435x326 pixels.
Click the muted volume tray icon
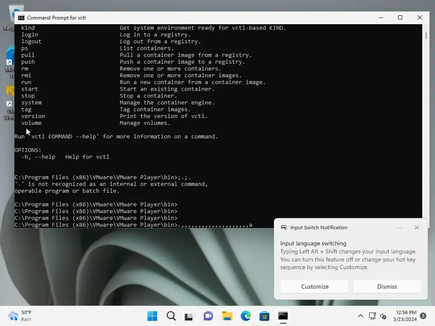tap(383, 316)
